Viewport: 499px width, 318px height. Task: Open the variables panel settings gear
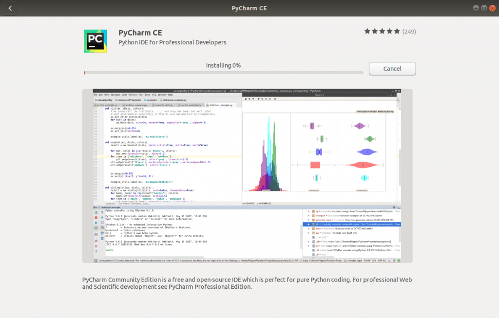[x=394, y=207]
